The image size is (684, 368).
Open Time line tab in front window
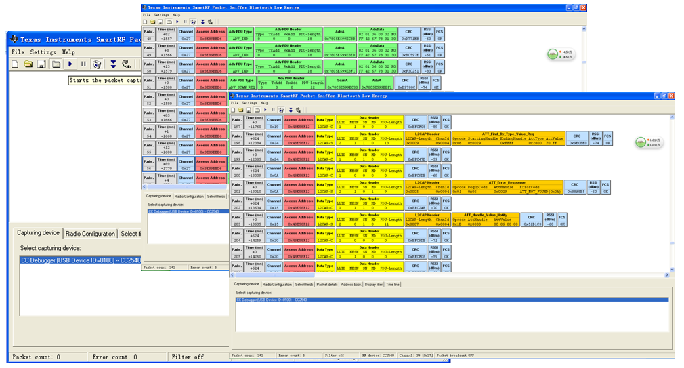(x=393, y=285)
